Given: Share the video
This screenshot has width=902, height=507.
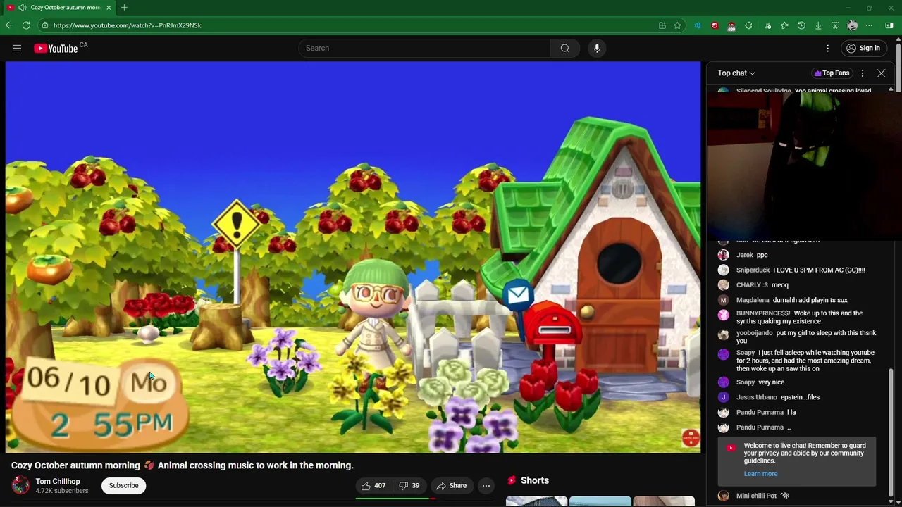Looking at the screenshot, I should pos(451,485).
